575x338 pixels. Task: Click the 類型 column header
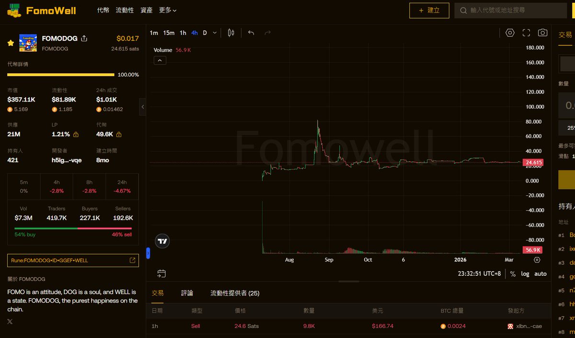click(196, 311)
